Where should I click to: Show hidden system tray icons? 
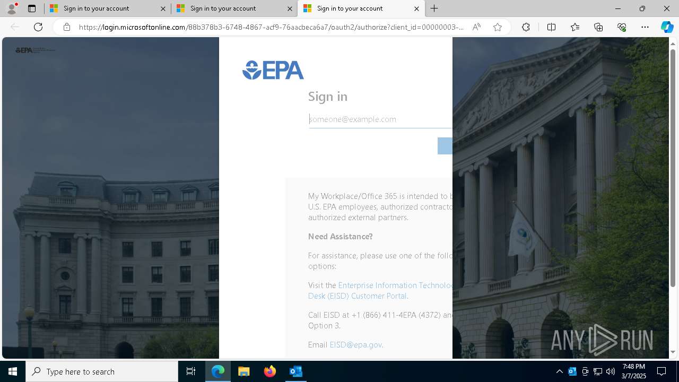[x=560, y=371]
